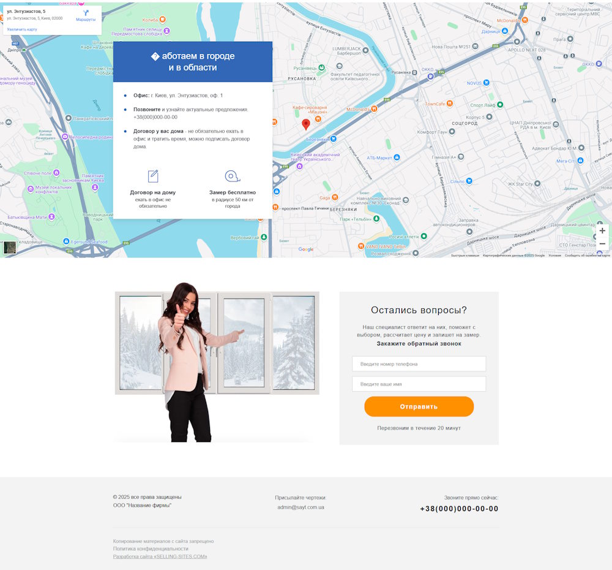Zoom in the map with plus button

(x=602, y=230)
